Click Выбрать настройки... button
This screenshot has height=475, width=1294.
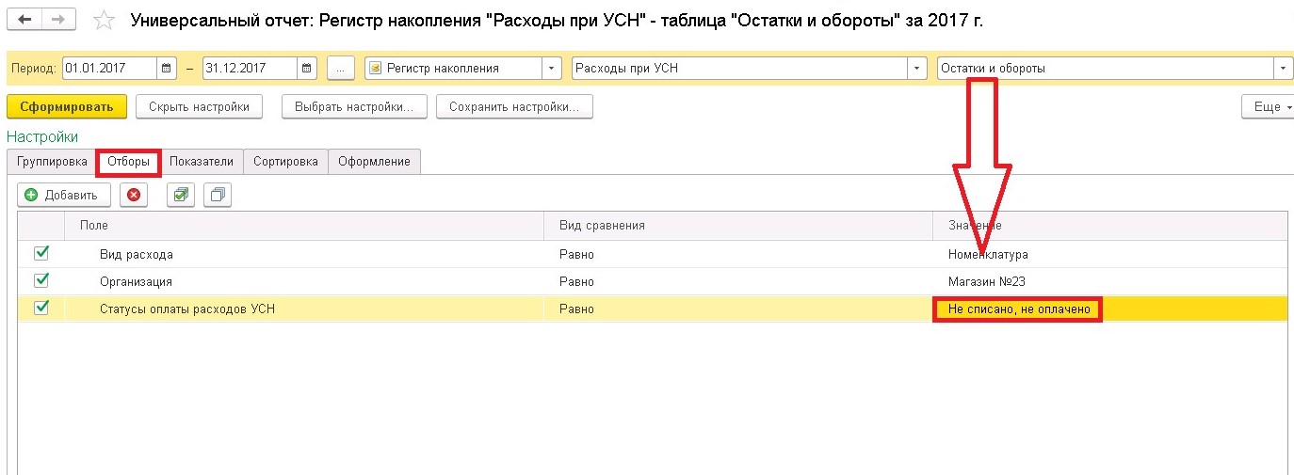(354, 107)
